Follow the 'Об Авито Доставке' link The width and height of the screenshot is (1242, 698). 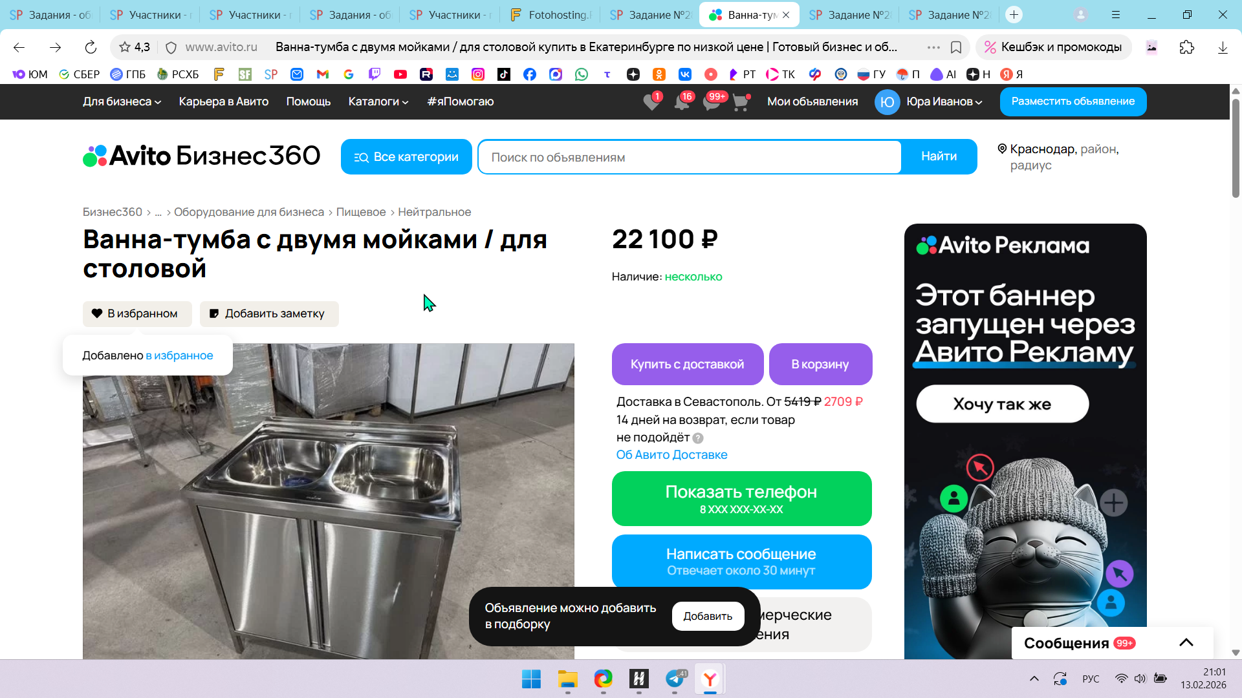click(671, 455)
